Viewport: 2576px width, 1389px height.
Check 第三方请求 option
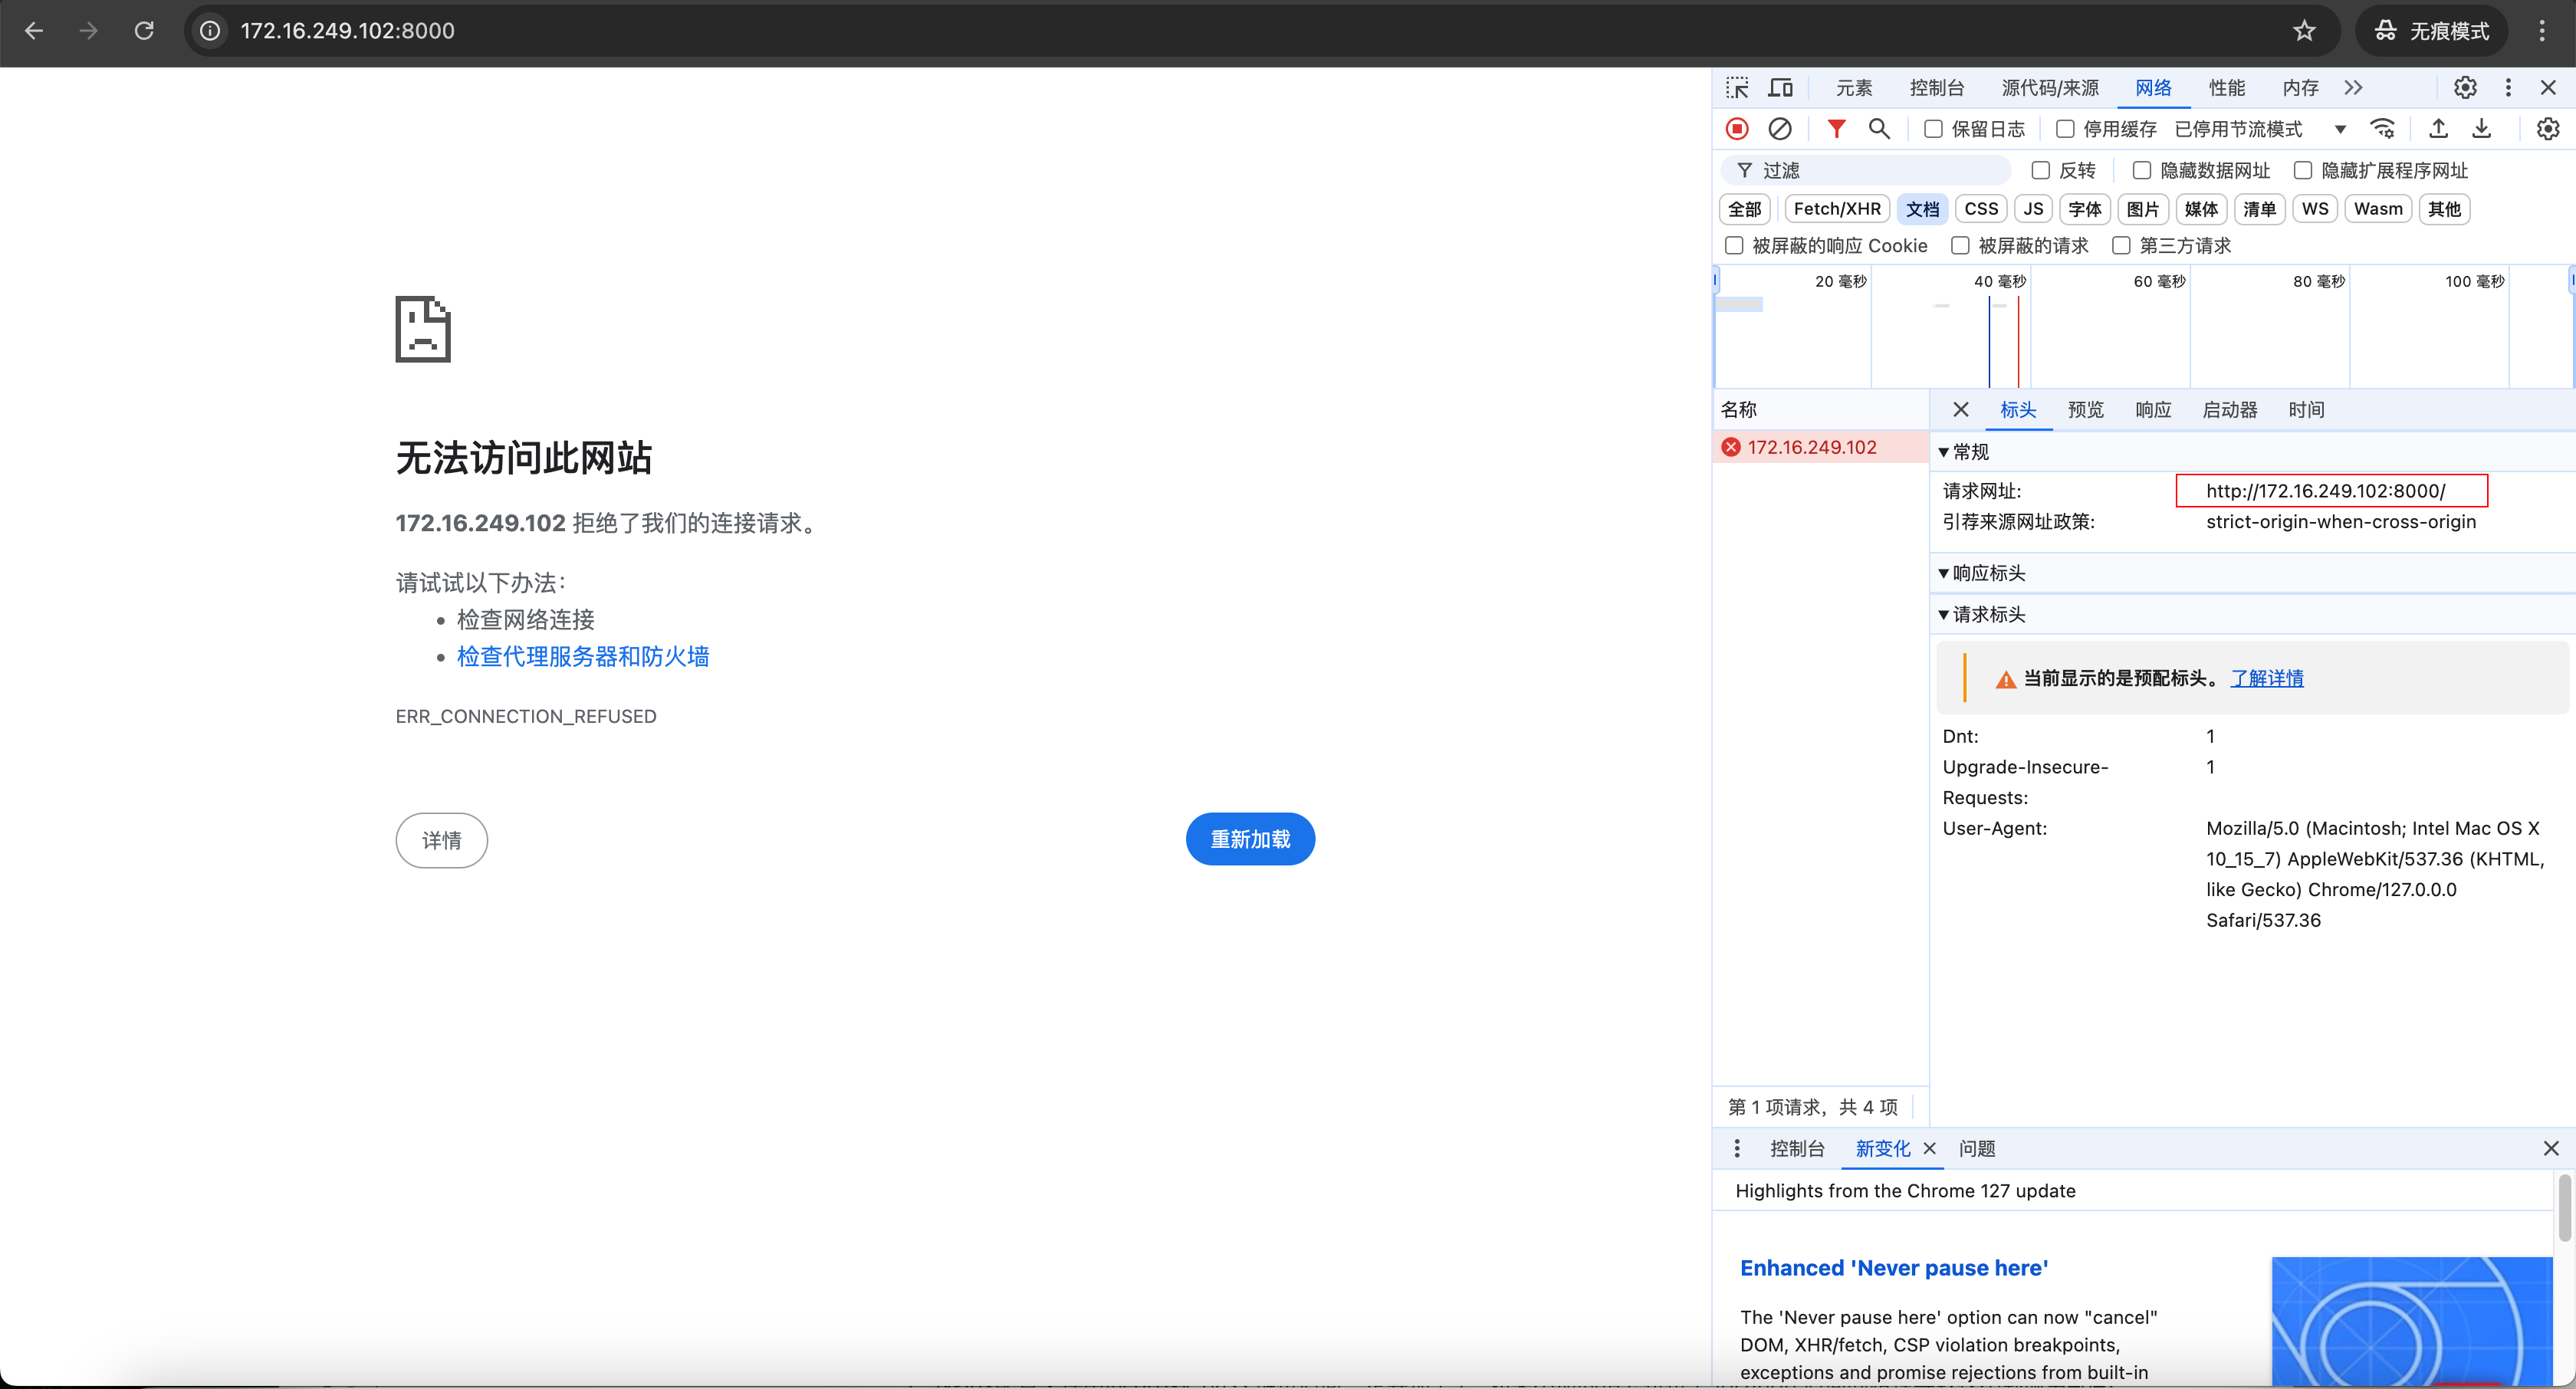click(x=2121, y=246)
